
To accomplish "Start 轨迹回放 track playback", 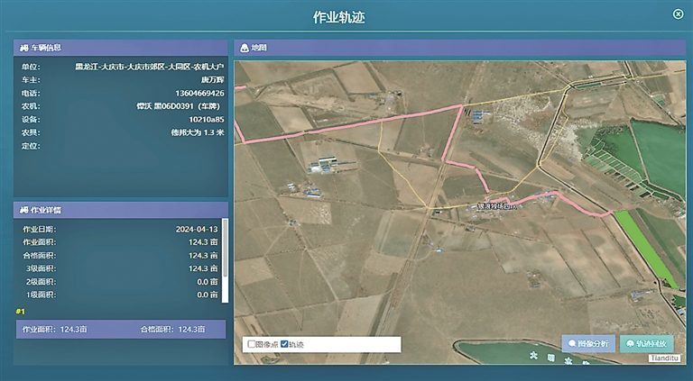I will pyautogui.click(x=648, y=343).
